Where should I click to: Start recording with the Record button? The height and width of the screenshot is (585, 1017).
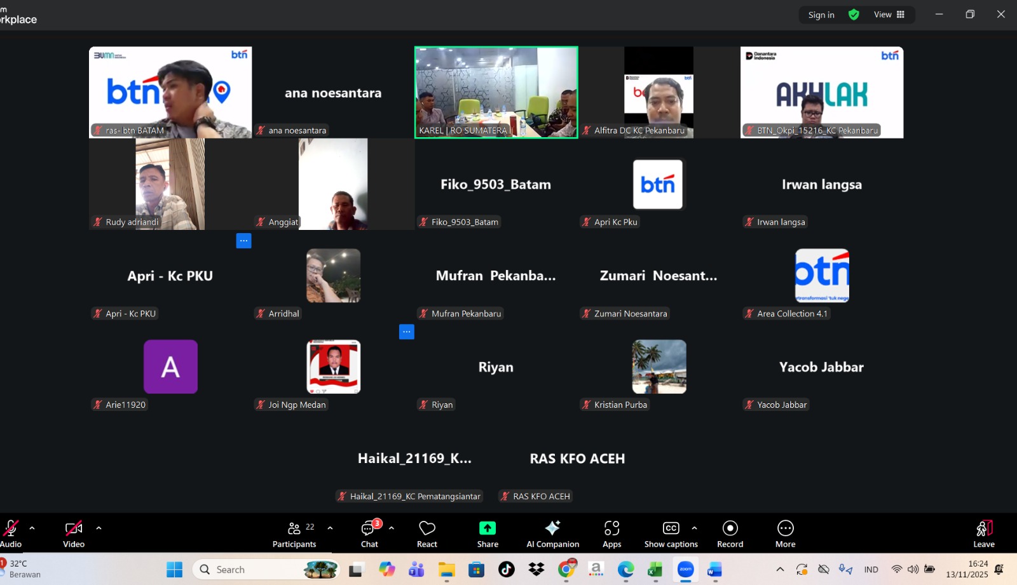coord(730,534)
